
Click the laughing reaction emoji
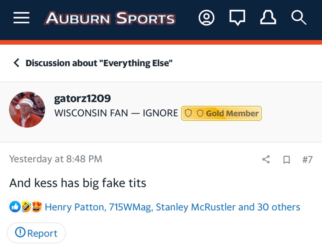pyautogui.click(x=26, y=207)
